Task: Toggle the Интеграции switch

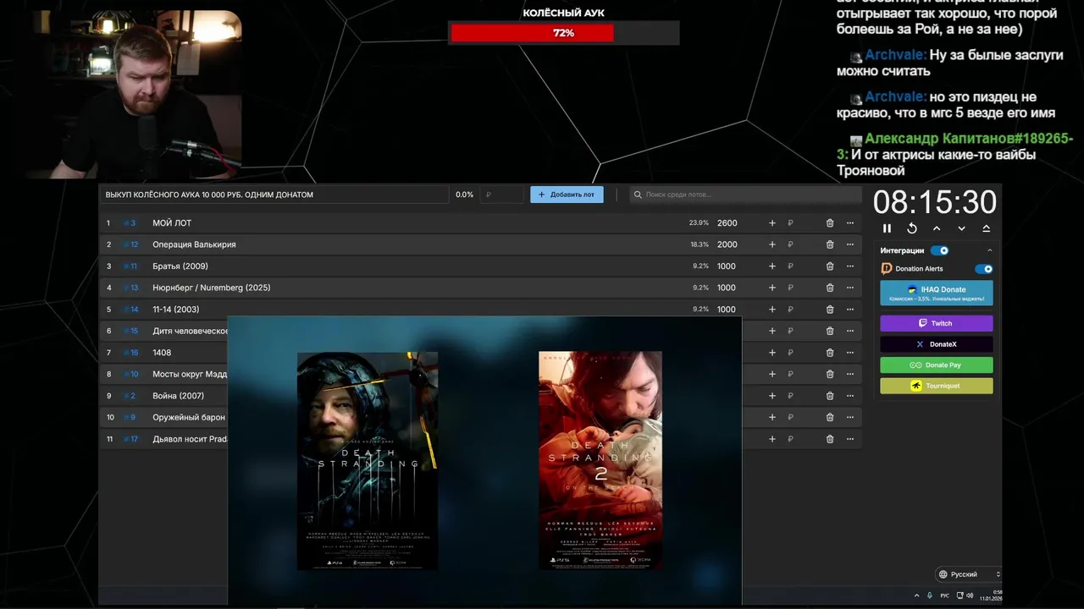Action: click(x=939, y=250)
